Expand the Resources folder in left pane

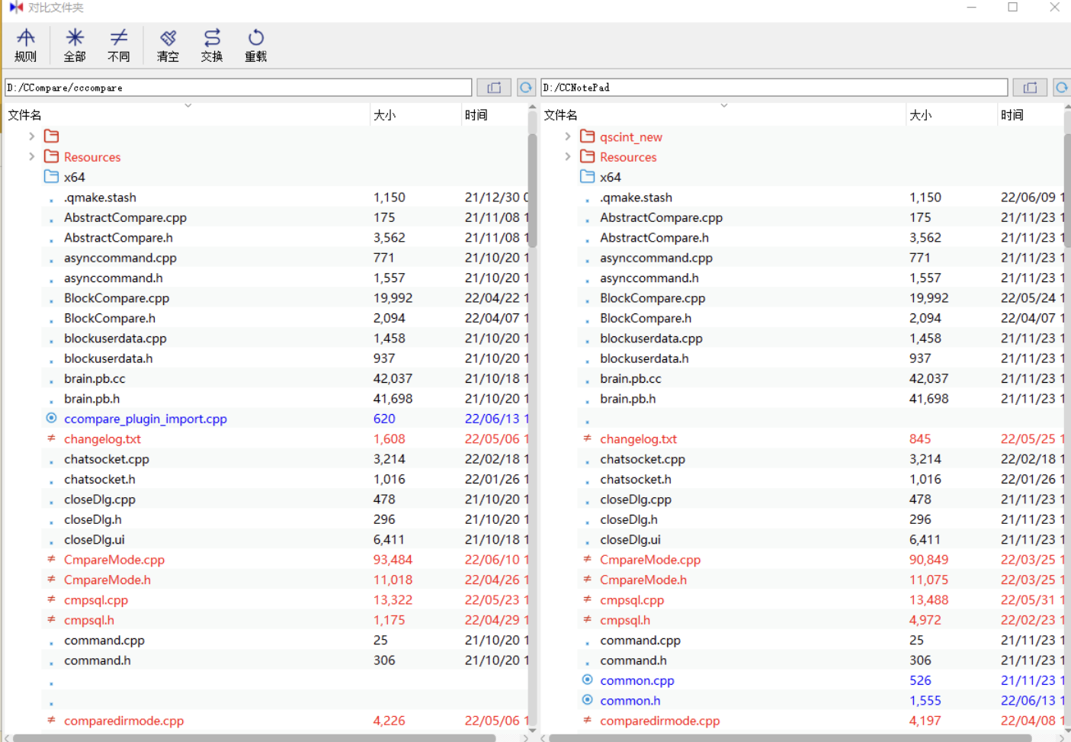pyautogui.click(x=32, y=156)
